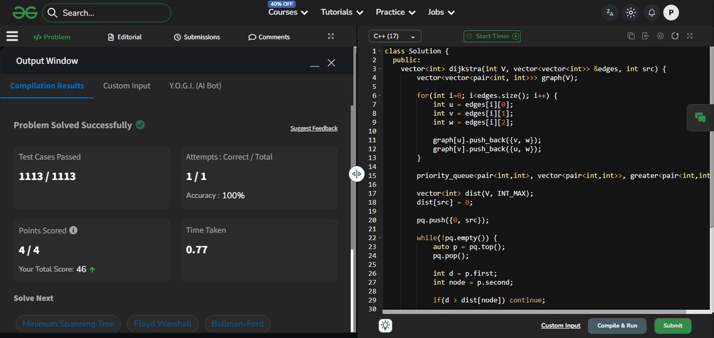Viewport: 714px width, 338px height.
Task: Click the text 'Problem Solved Successfully'
Action: (73, 125)
